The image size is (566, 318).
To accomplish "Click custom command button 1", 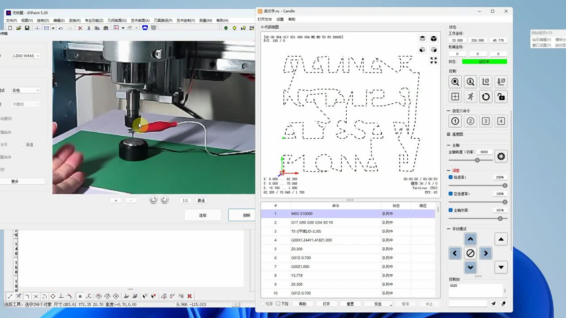I will tap(455, 121).
